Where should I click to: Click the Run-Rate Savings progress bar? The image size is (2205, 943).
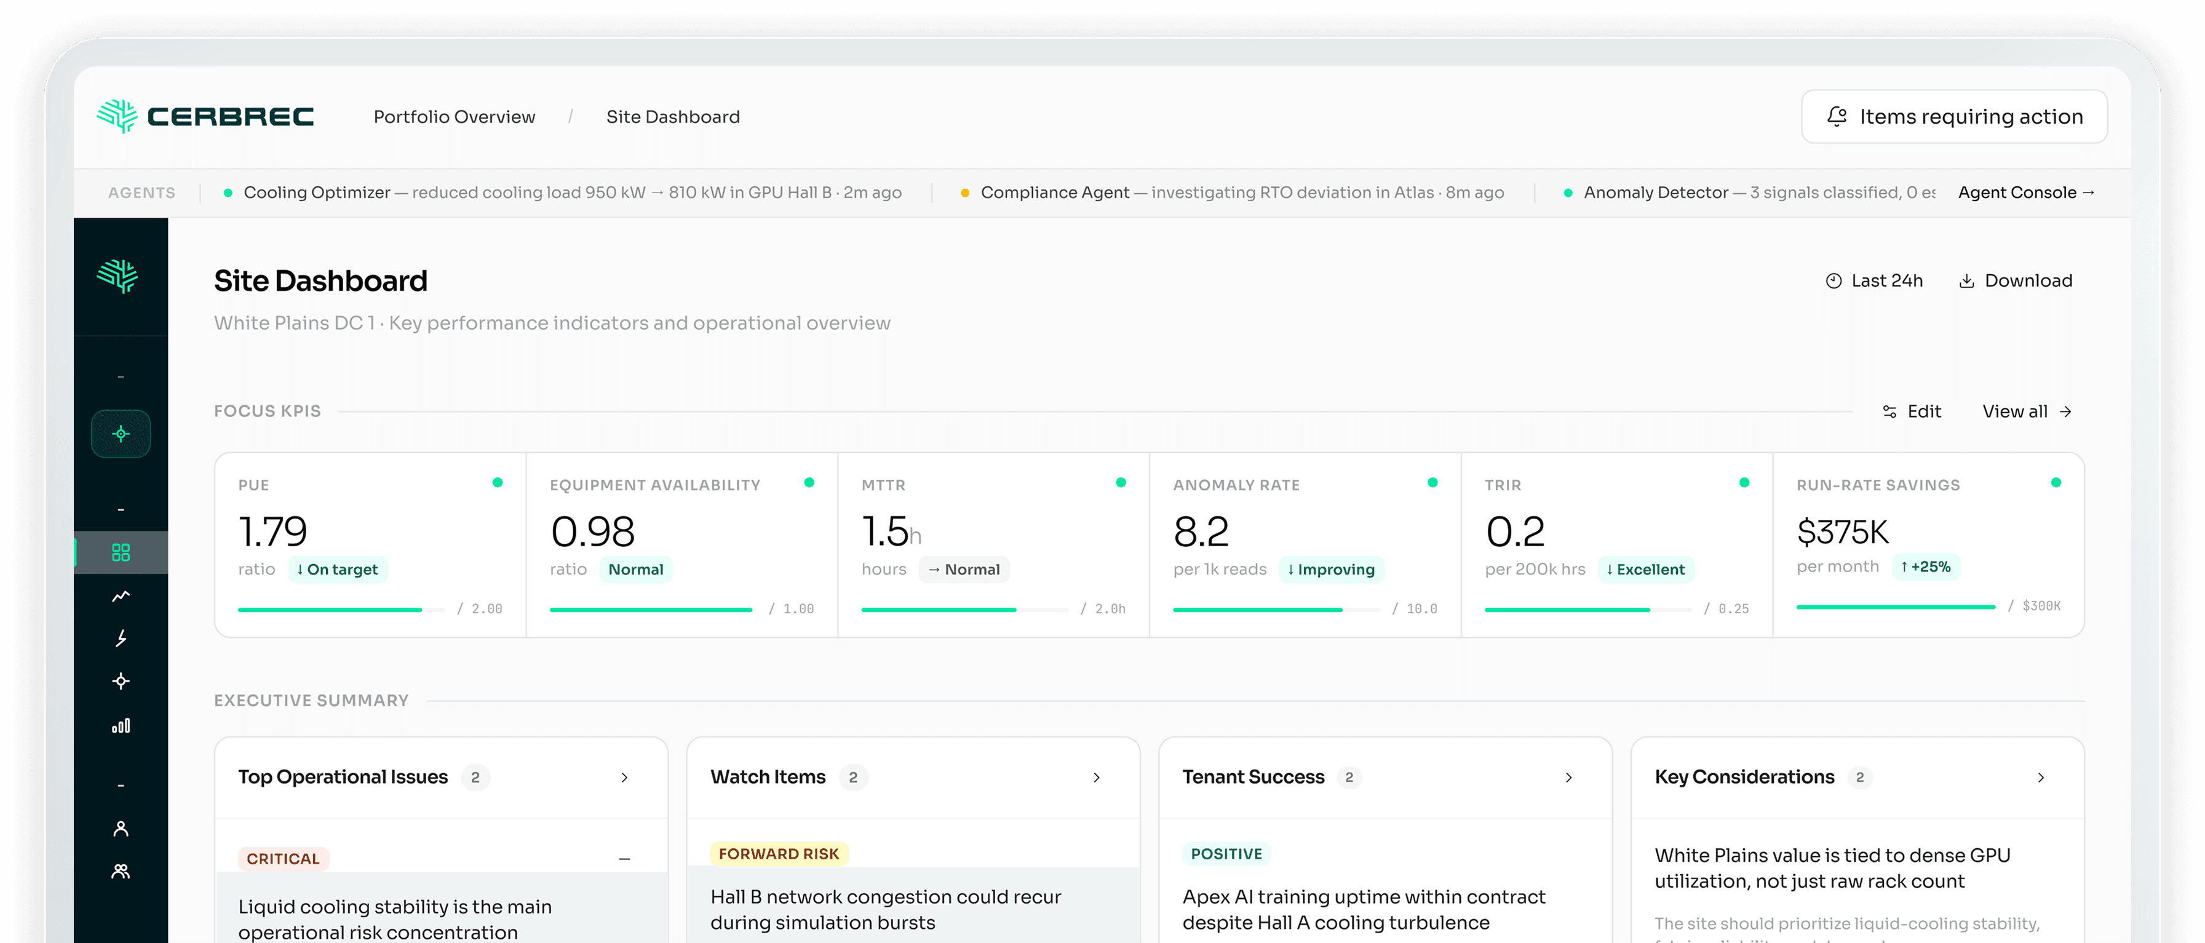(x=1896, y=607)
